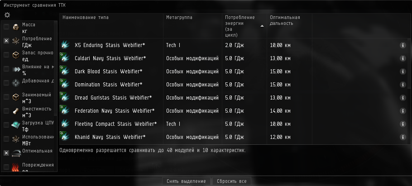Click info icon for Domination Stasis Webifier
The height and width of the screenshot is (186, 412).
coord(402,85)
